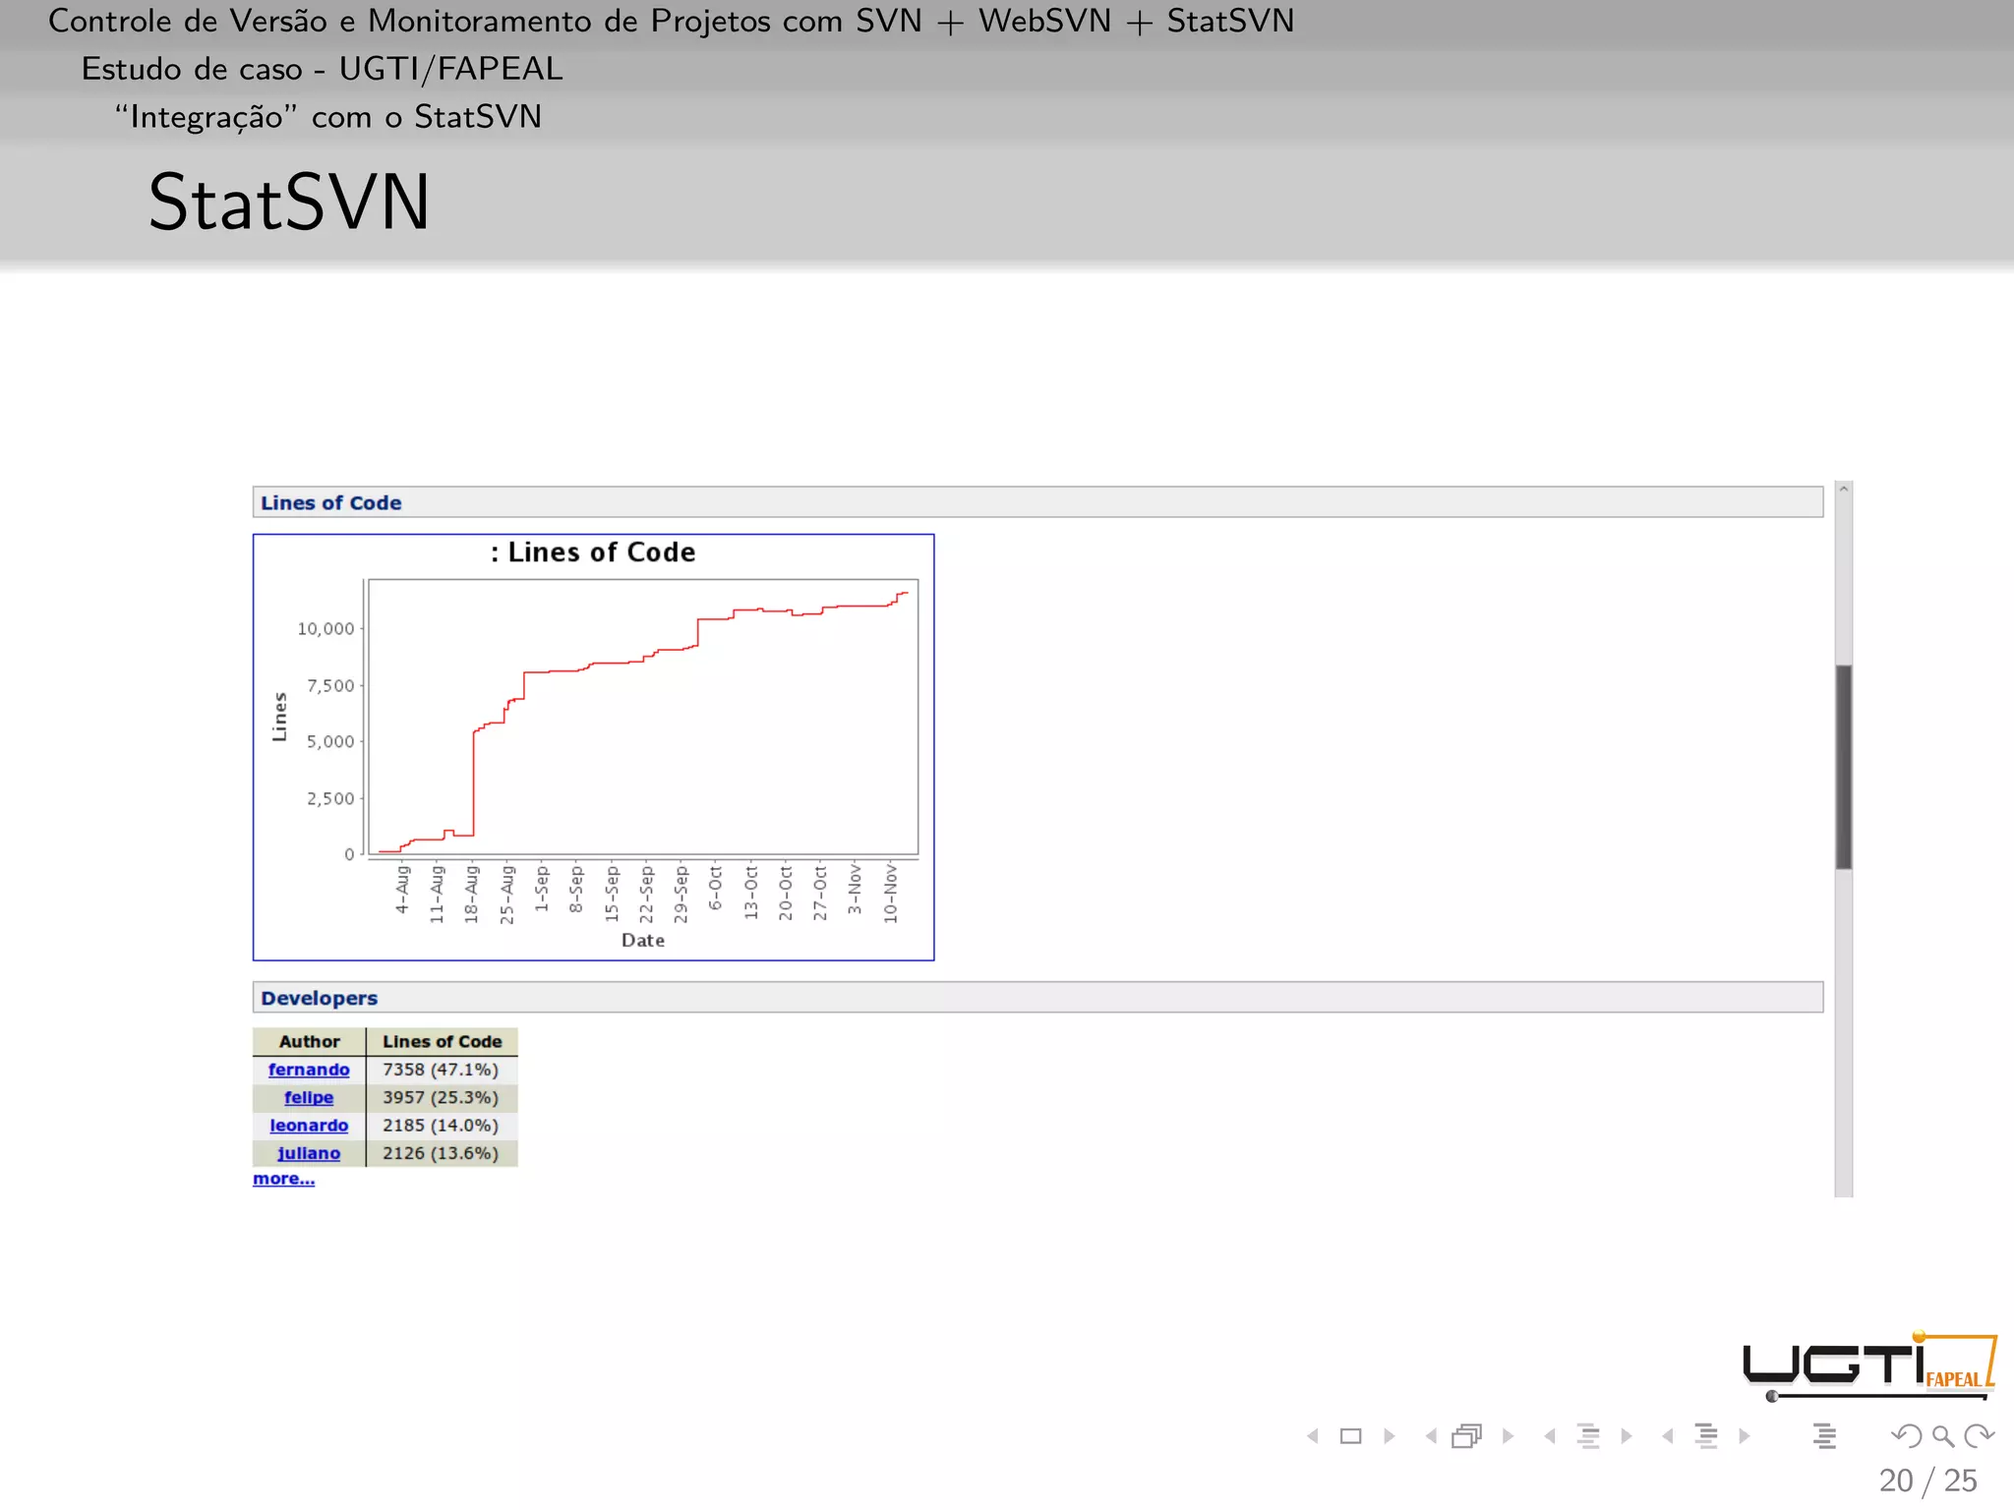Open the juliano author link
Screen dimensions: 2014x1510
[309, 1153]
